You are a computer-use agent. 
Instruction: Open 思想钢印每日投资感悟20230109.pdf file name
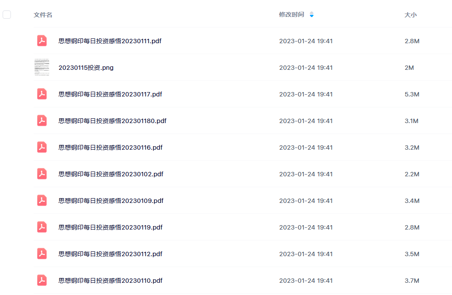(x=111, y=200)
